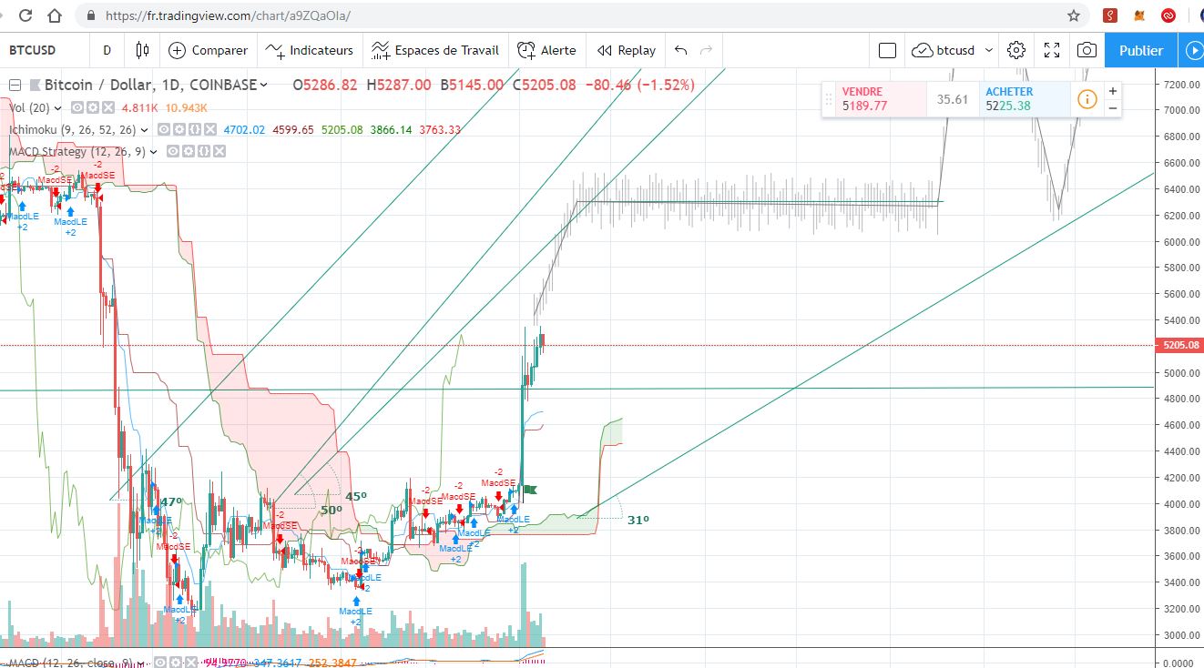Viewport: 1204px width, 668px height.
Task: Remove the Ichimoku indicator with X
Action: [210, 129]
